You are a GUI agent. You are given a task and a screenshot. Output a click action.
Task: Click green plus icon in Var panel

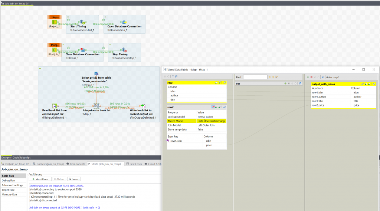pyautogui.click(x=285, y=83)
